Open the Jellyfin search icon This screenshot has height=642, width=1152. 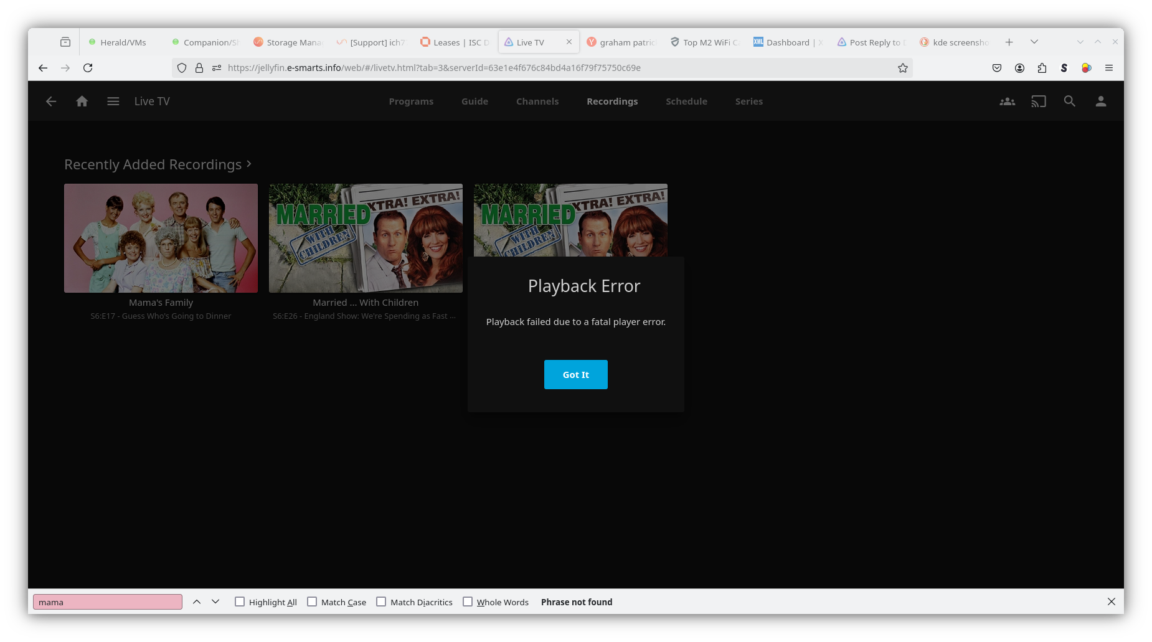point(1069,101)
